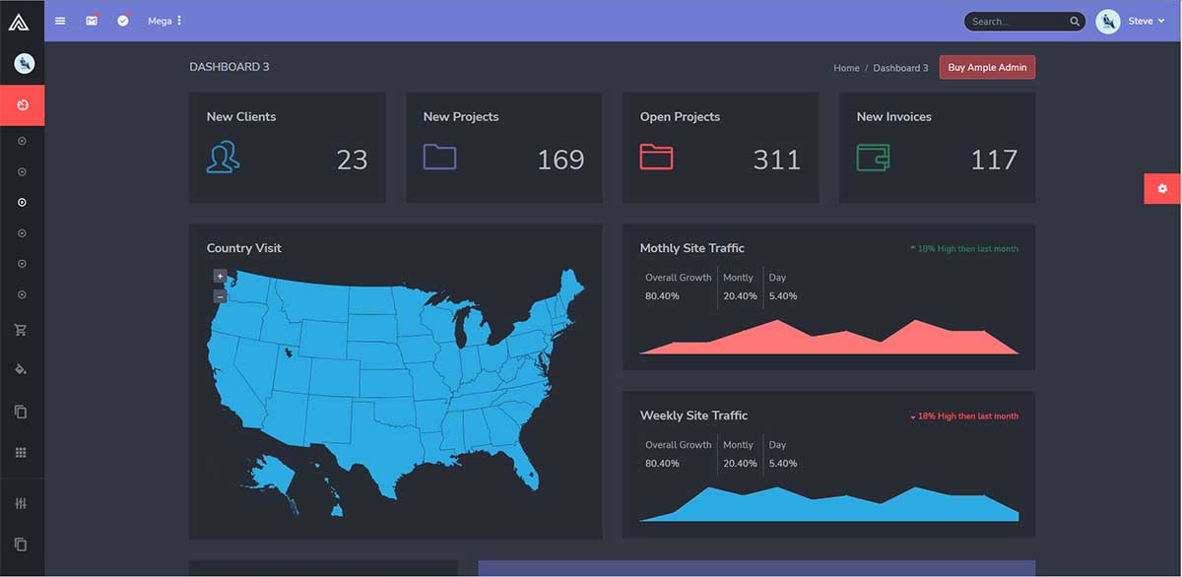Click the magnifier icon in search bar

(x=1074, y=21)
